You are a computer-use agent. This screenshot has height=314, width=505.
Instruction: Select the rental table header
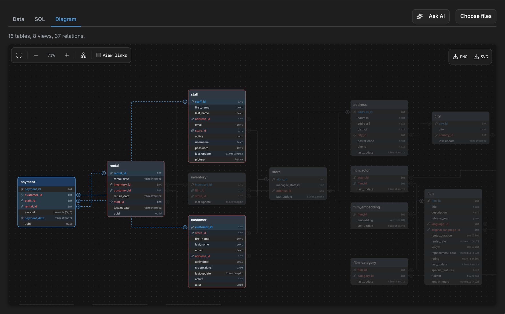coord(136,166)
